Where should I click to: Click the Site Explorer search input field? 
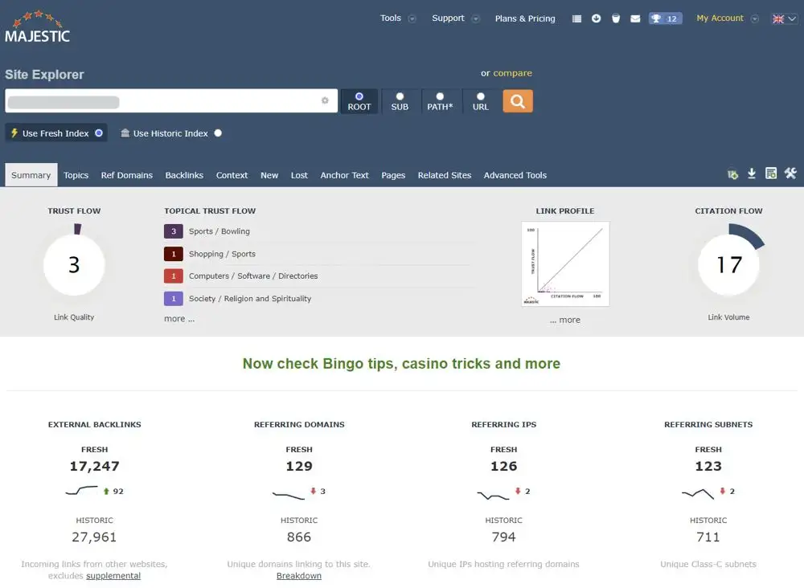[x=171, y=101]
